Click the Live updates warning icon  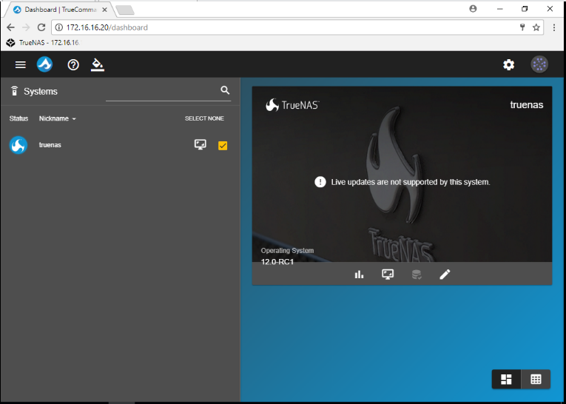320,182
